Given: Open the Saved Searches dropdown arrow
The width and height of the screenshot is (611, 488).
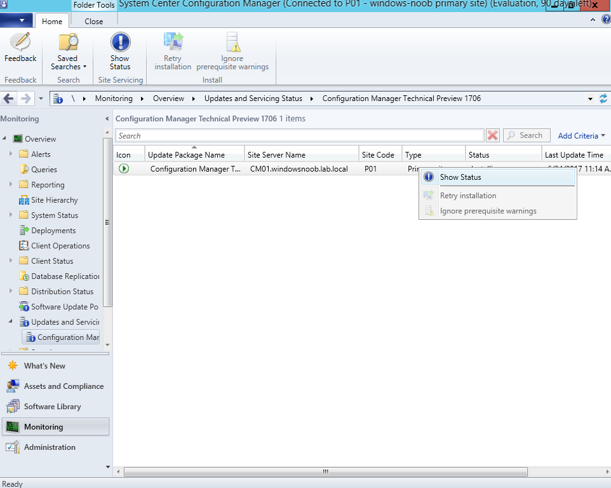Looking at the screenshot, I should (x=84, y=67).
